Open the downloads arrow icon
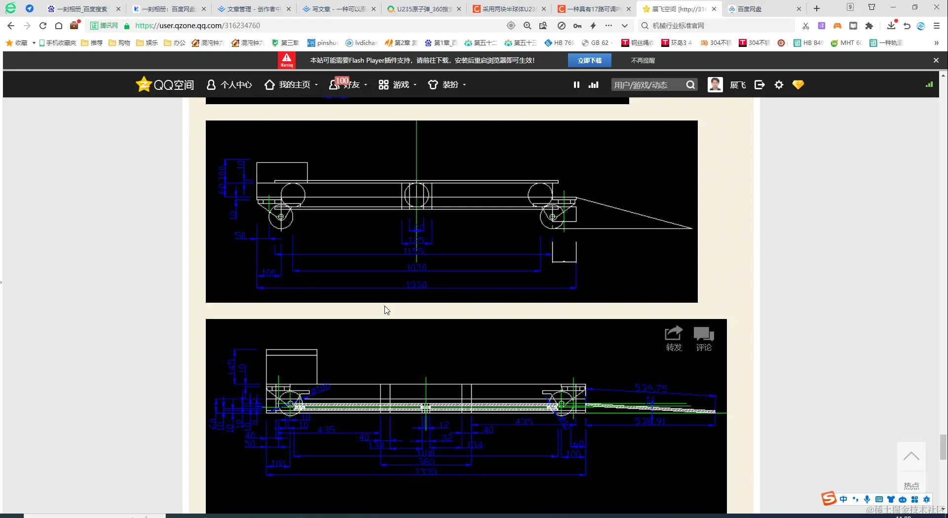This screenshot has width=948, height=518. coord(891,25)
